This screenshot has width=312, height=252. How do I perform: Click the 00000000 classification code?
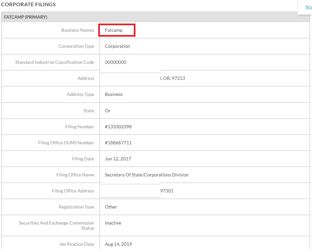point(116,62)
